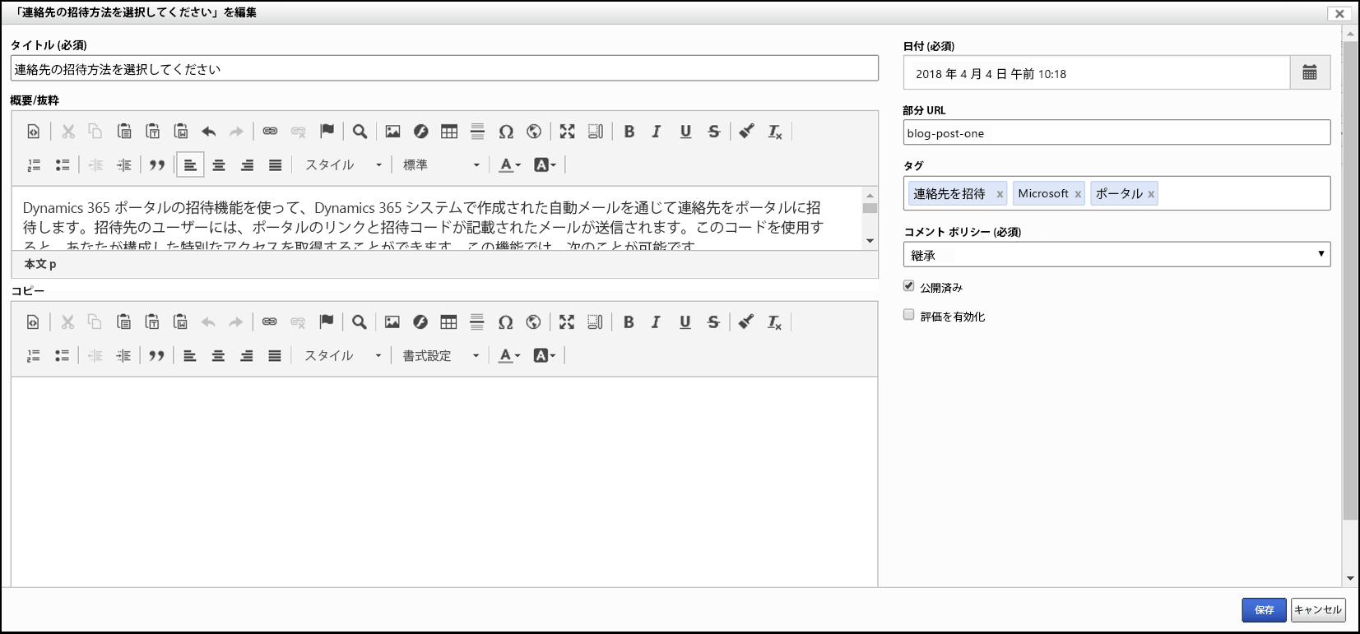Click Show Blocks icon in summary editor
1360x634 pixels.
click(596, 132)
